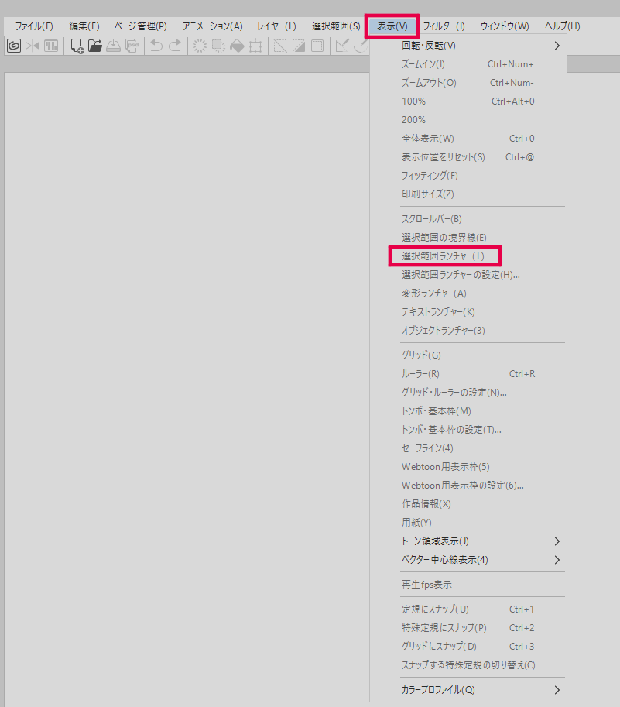
Task: Choose 用紙(Y) menu item
Action: point(468,522)
